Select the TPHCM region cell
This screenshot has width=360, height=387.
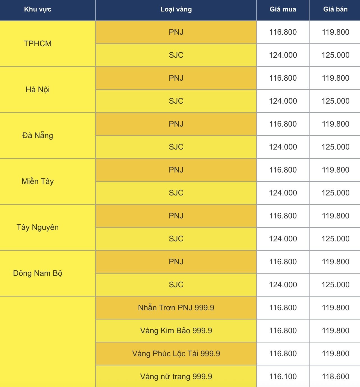38,44
